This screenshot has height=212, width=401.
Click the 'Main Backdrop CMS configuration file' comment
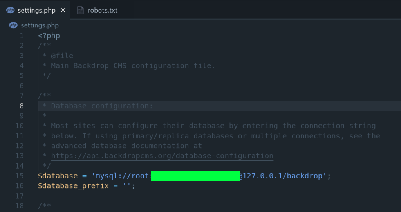tap(133, 66)
